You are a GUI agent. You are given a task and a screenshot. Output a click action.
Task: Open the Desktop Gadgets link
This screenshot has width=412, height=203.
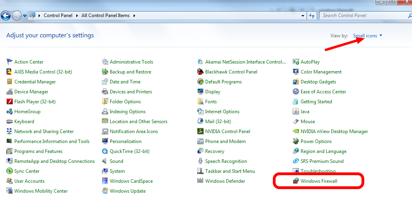[318, 82]
